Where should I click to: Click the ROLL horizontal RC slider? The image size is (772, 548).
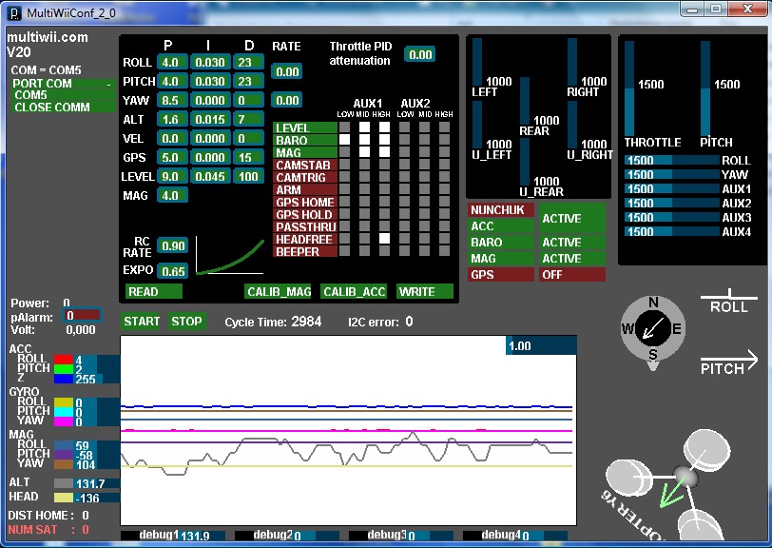pyautogui.click(x=672, y=160)
